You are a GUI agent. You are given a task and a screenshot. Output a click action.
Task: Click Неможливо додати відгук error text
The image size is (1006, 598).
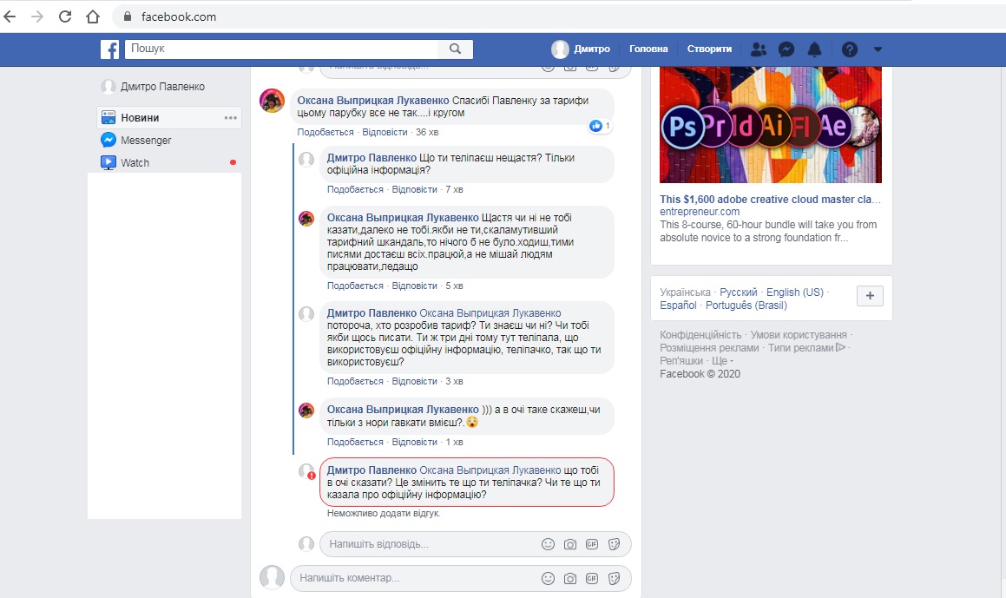(384, 513)
